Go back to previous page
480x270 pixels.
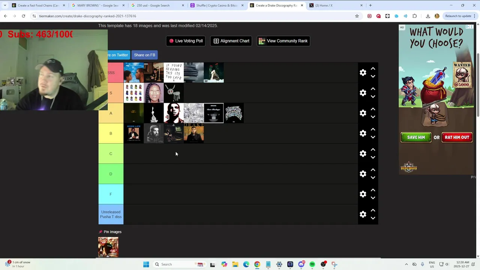5,16
